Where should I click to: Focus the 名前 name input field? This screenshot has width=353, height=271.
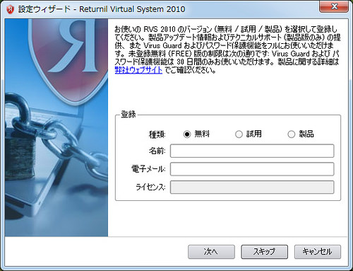252,151
